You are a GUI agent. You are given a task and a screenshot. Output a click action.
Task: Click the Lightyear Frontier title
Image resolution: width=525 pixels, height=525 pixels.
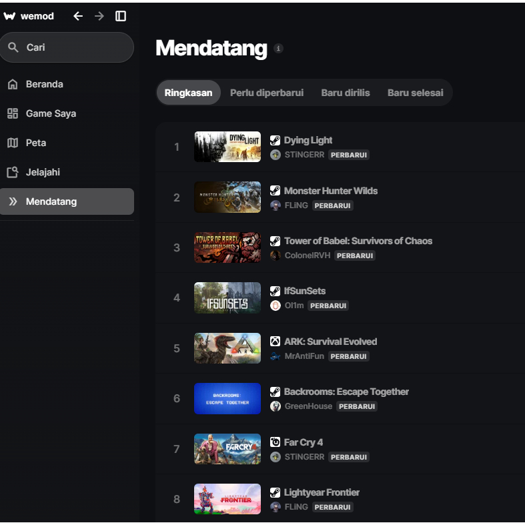pyautogui.click(x=322, y=492)
